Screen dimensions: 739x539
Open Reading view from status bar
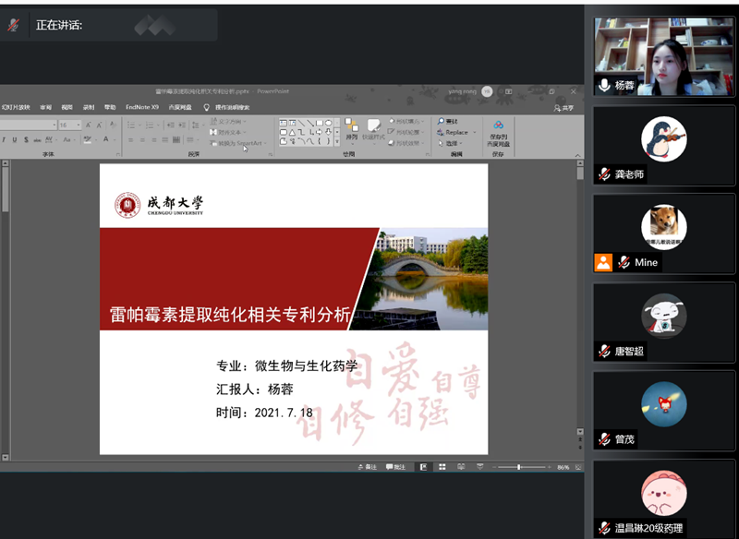point(460,467)
